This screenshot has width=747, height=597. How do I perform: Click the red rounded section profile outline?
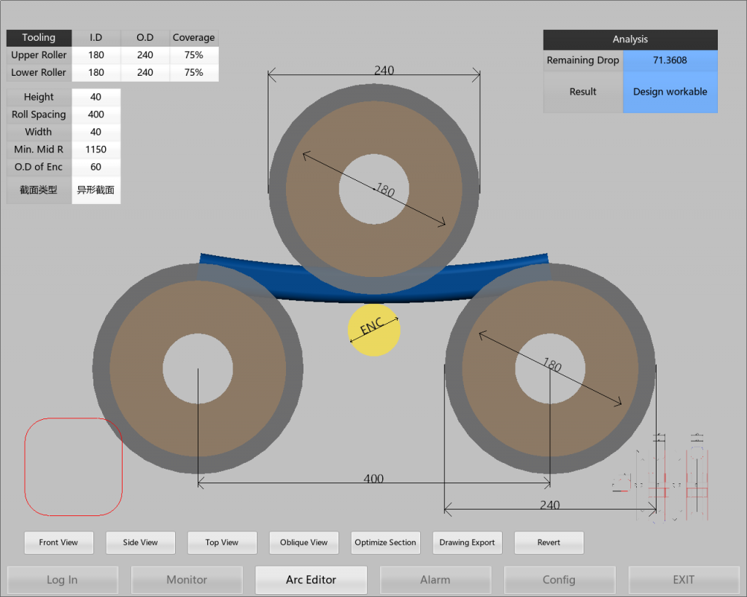[x=73, y=467]
